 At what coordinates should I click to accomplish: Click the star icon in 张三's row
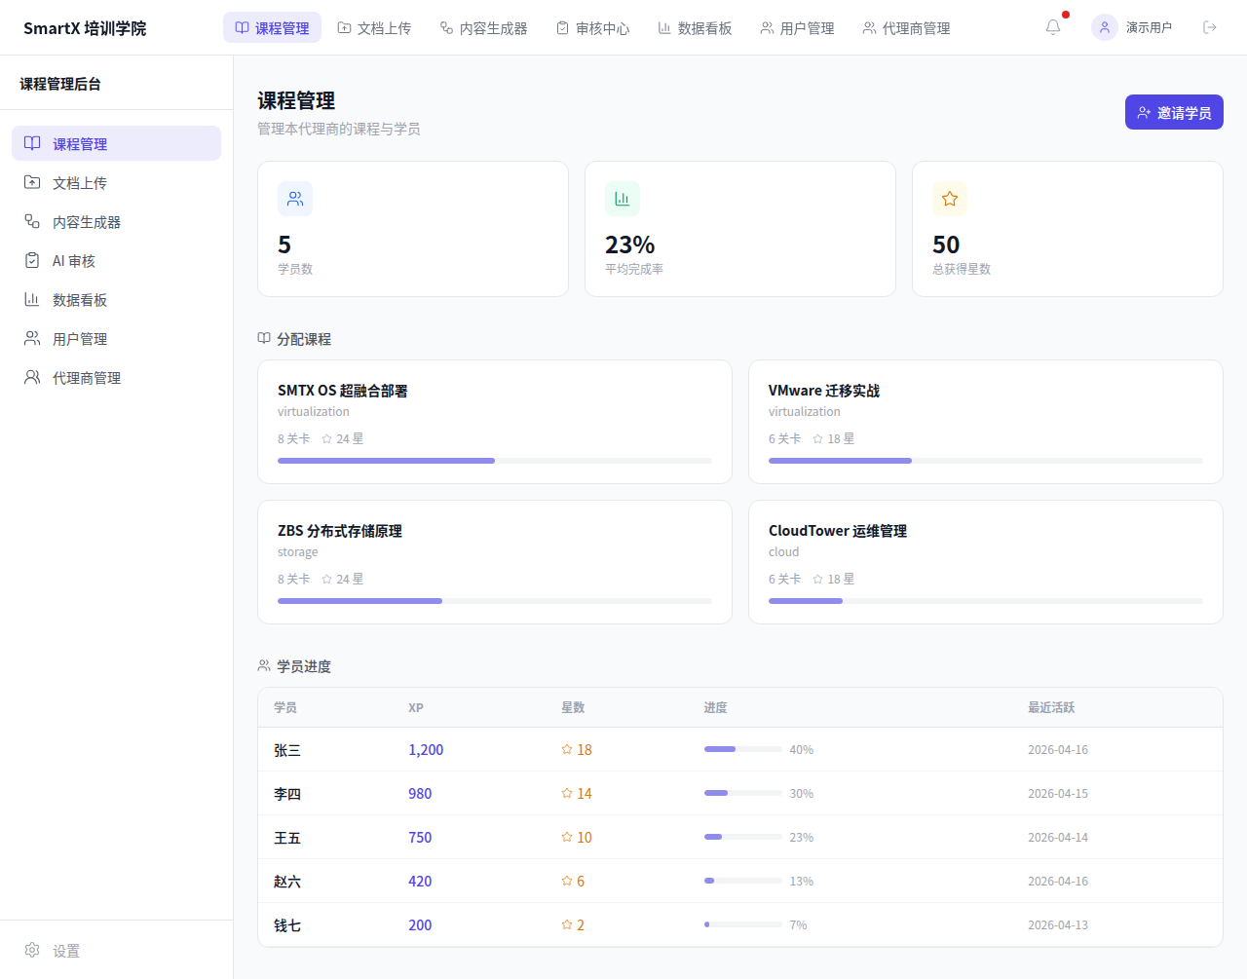coord(567,749)
